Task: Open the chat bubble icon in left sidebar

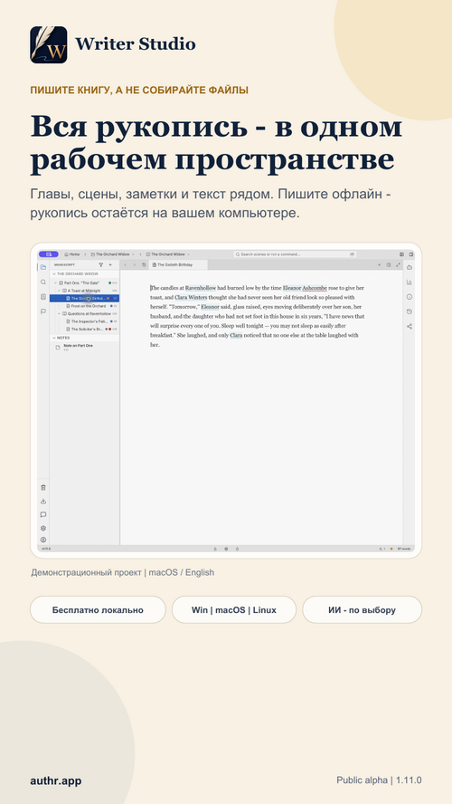Action: pyautogui.click(x=43, y=514)
